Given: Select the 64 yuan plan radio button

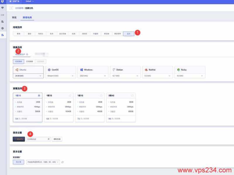Looking at the screenshot, I should tap(70, 95).
